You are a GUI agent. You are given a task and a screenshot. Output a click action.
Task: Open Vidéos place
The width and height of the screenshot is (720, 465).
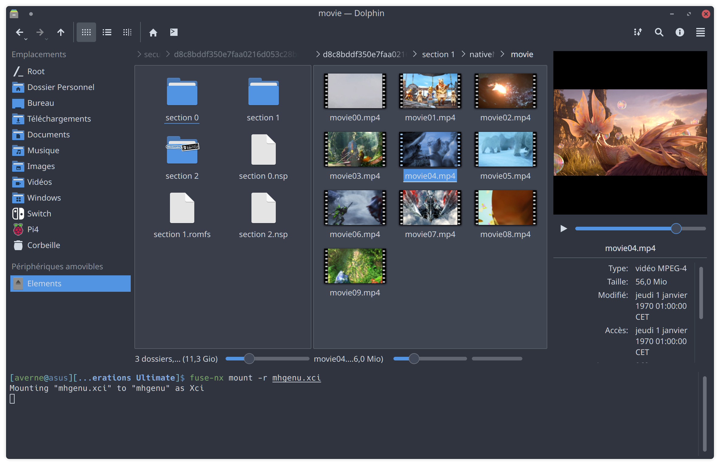[71, 182]
